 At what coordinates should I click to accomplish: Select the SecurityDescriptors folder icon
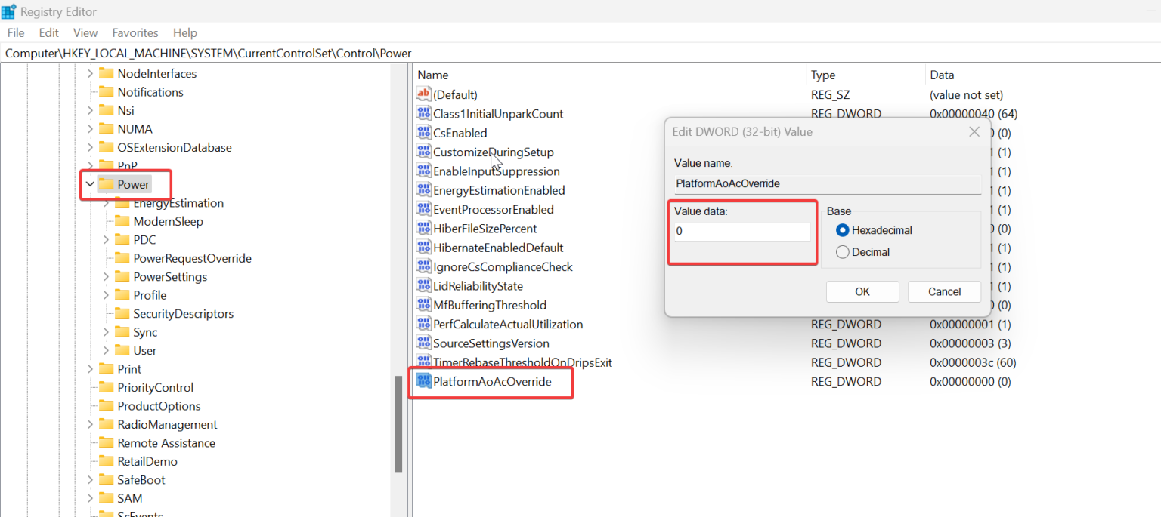[122, 313]
